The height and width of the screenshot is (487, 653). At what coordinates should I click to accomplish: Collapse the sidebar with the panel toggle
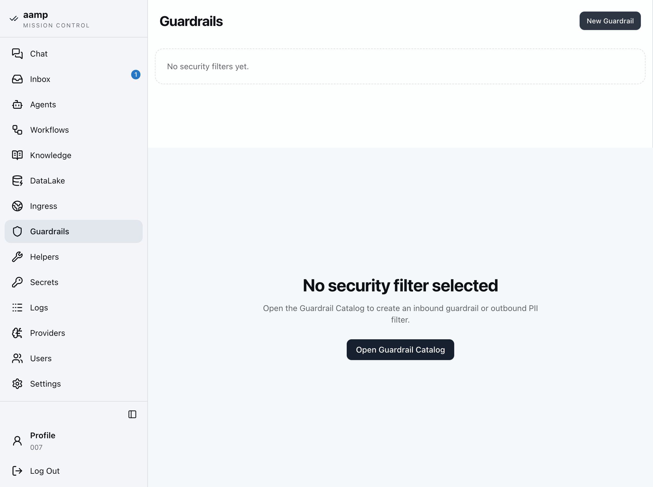point(132,414)
